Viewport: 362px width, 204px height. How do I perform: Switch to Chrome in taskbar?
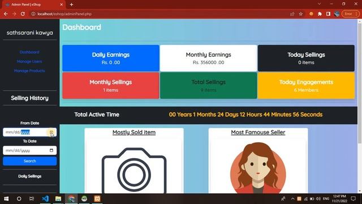tap(71, 199)
